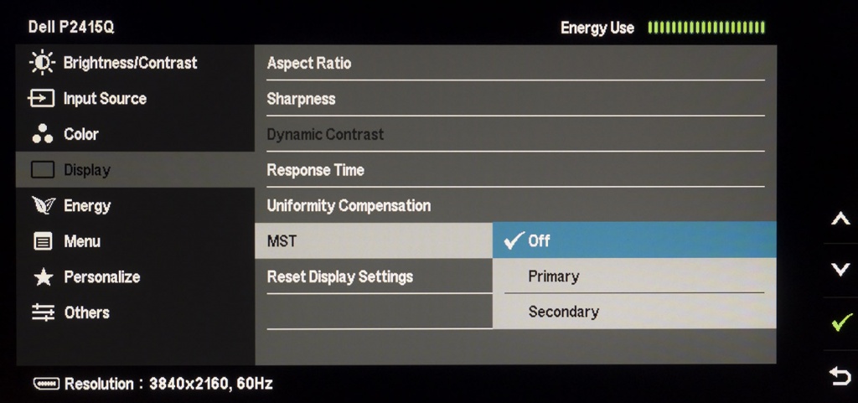Select Reset Display Settings
This screenshot has width=858, height=403.
340,276
